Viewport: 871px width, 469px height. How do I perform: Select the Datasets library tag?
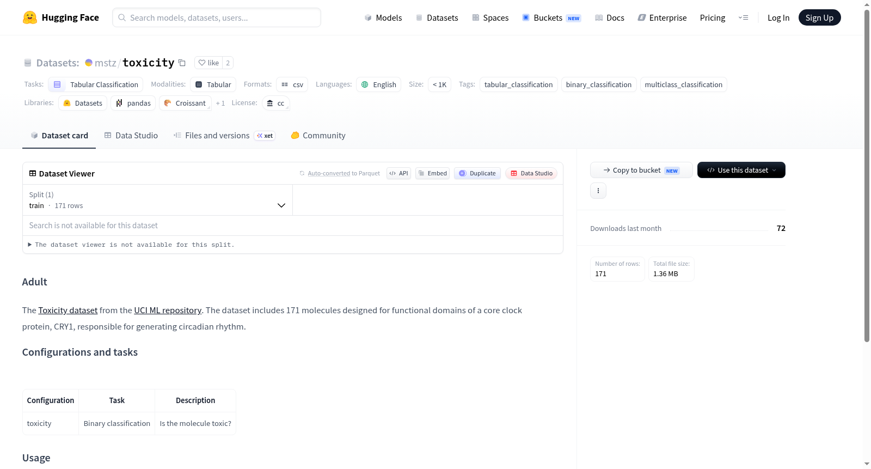click(83, 103)
